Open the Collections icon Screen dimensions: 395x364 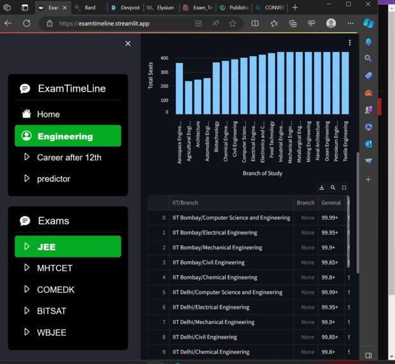point(293,24)
